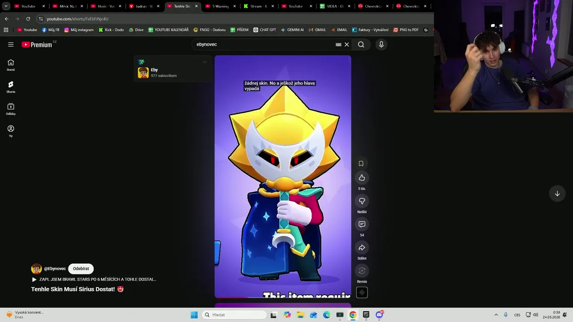Screen dimensions: 573x322
Task: Open File Explorer from the taskbar
Action: point(300,315)
